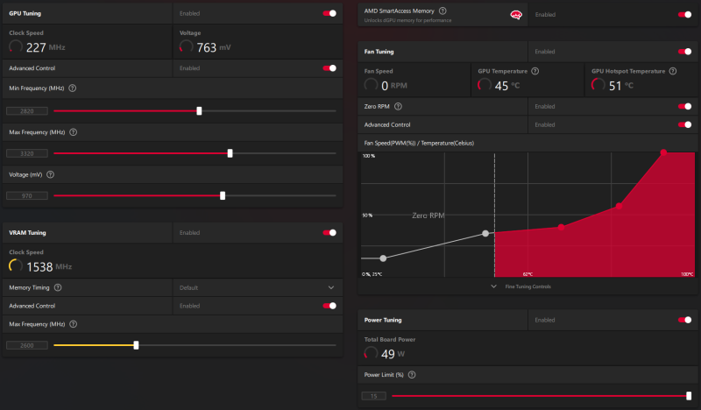Click the 763 mV voltage reading
The image size is (701, 410).
214,47
